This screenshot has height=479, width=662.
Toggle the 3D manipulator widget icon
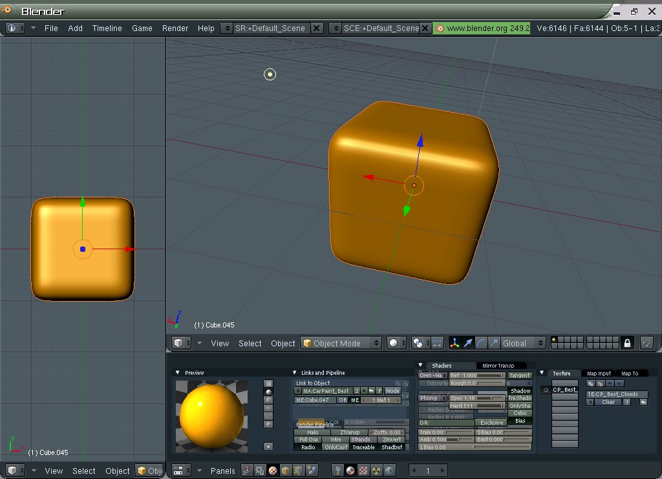coord(454,343)
